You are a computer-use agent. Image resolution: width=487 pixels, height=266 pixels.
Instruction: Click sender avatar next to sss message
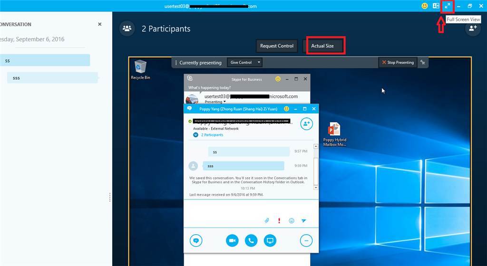coord(193,166)
